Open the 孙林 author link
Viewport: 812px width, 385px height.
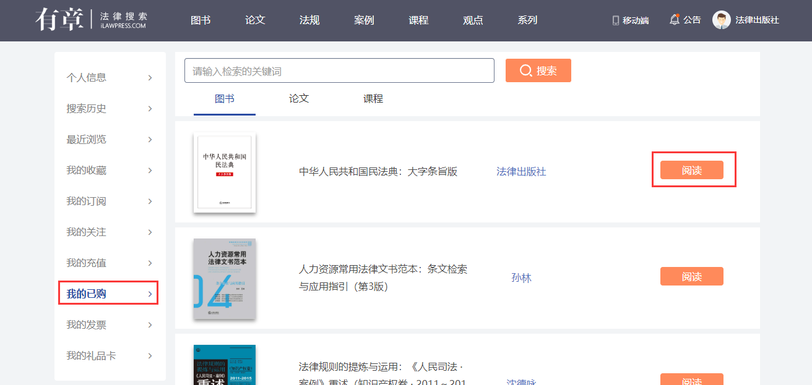pyautogui.click(x=521, y=278)
